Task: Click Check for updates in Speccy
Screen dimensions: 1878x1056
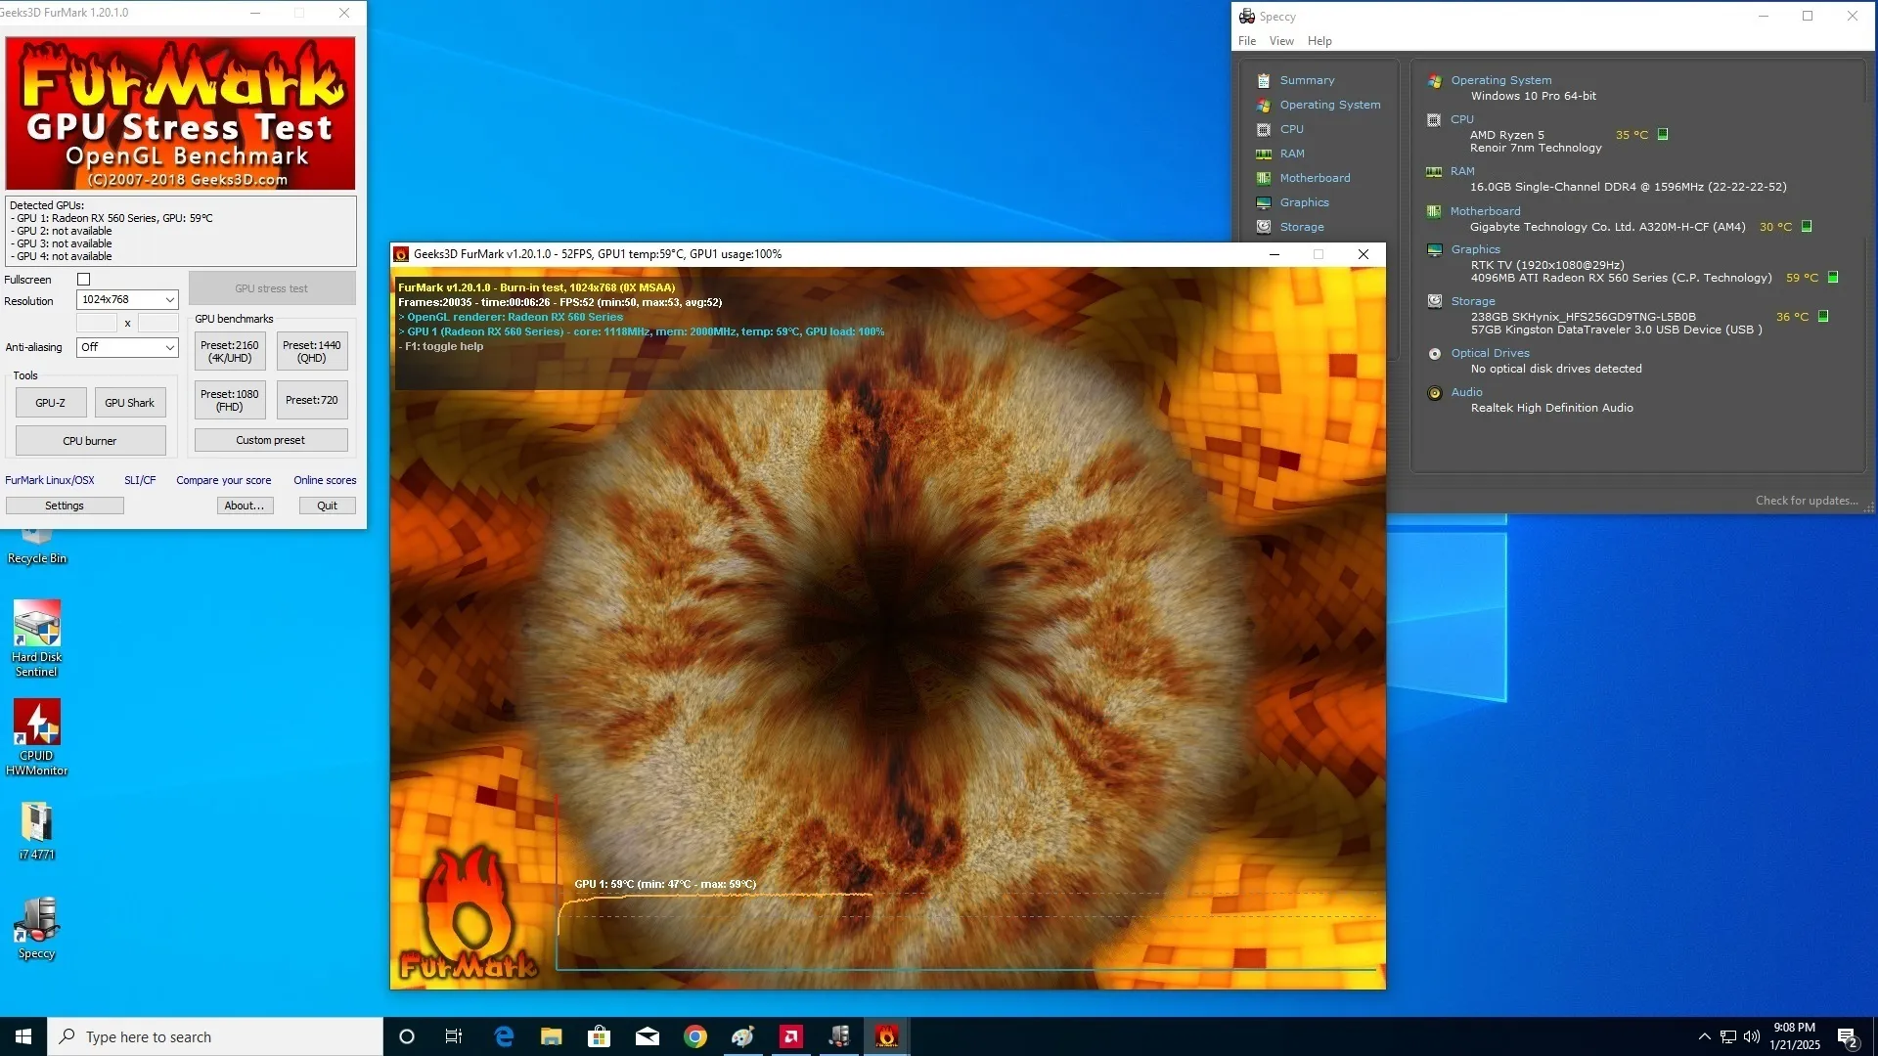Action: pos(1807,502)
